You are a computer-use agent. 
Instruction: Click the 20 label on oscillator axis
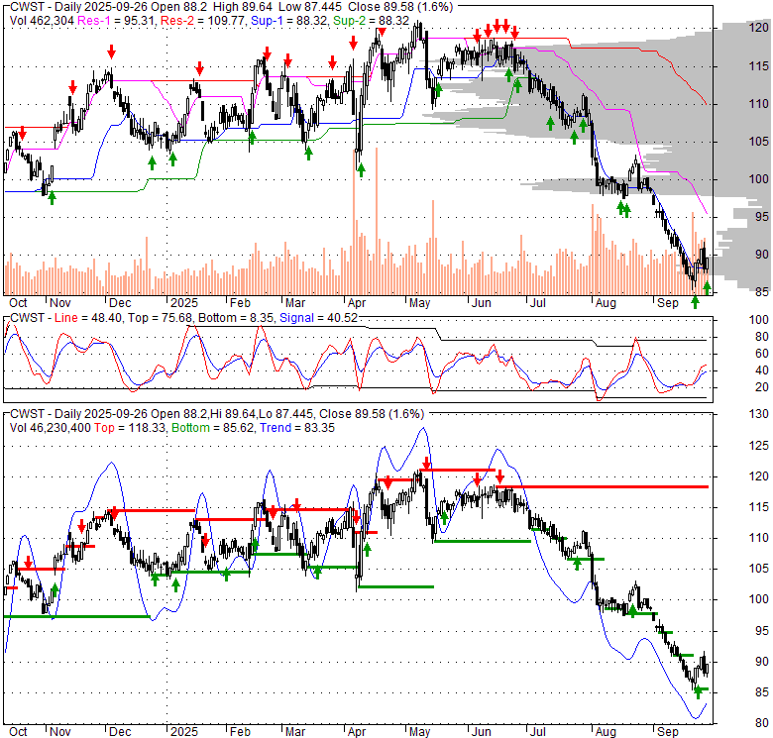point(762,387)
